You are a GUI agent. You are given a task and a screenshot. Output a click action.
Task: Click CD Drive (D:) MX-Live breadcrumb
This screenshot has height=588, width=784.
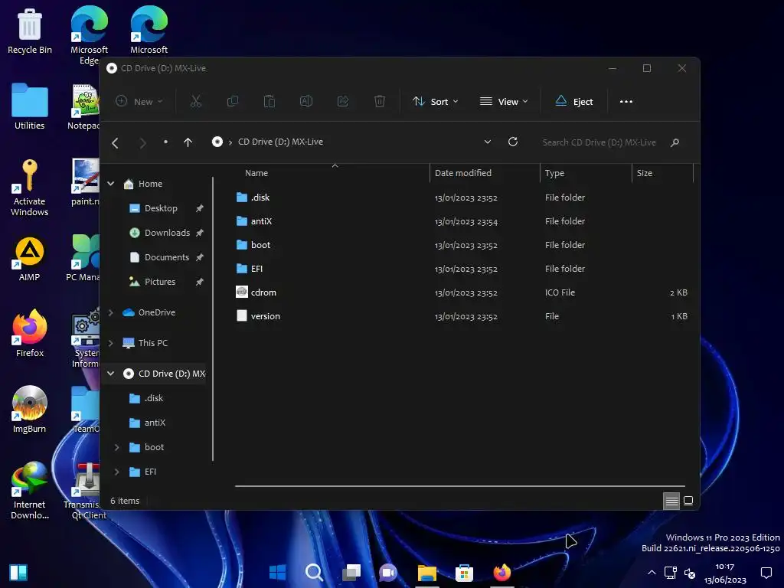click(280, 142)
